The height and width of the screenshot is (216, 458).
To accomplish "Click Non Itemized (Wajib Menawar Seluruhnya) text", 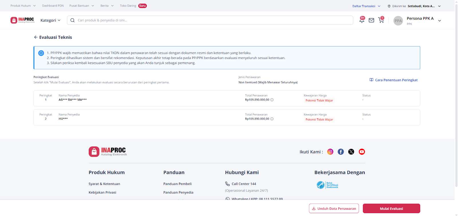I will [268, 82].
